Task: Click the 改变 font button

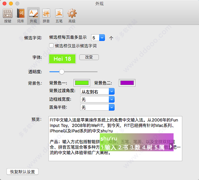Action: [x=89, y=57]
